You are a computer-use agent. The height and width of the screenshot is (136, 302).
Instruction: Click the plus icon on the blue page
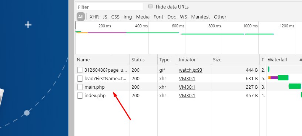(28, 25)
